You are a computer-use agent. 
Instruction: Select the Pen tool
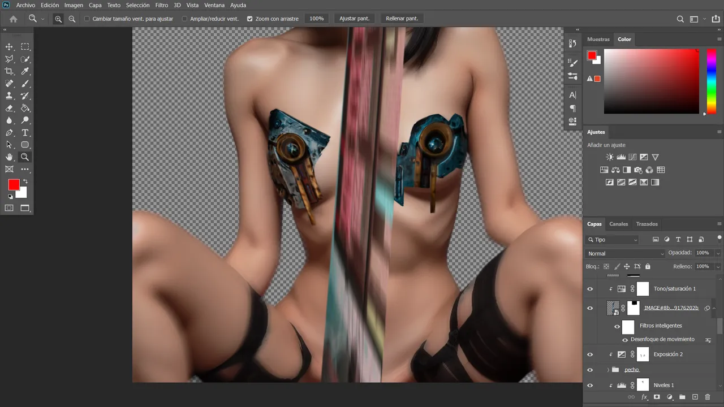click(9, 133)
